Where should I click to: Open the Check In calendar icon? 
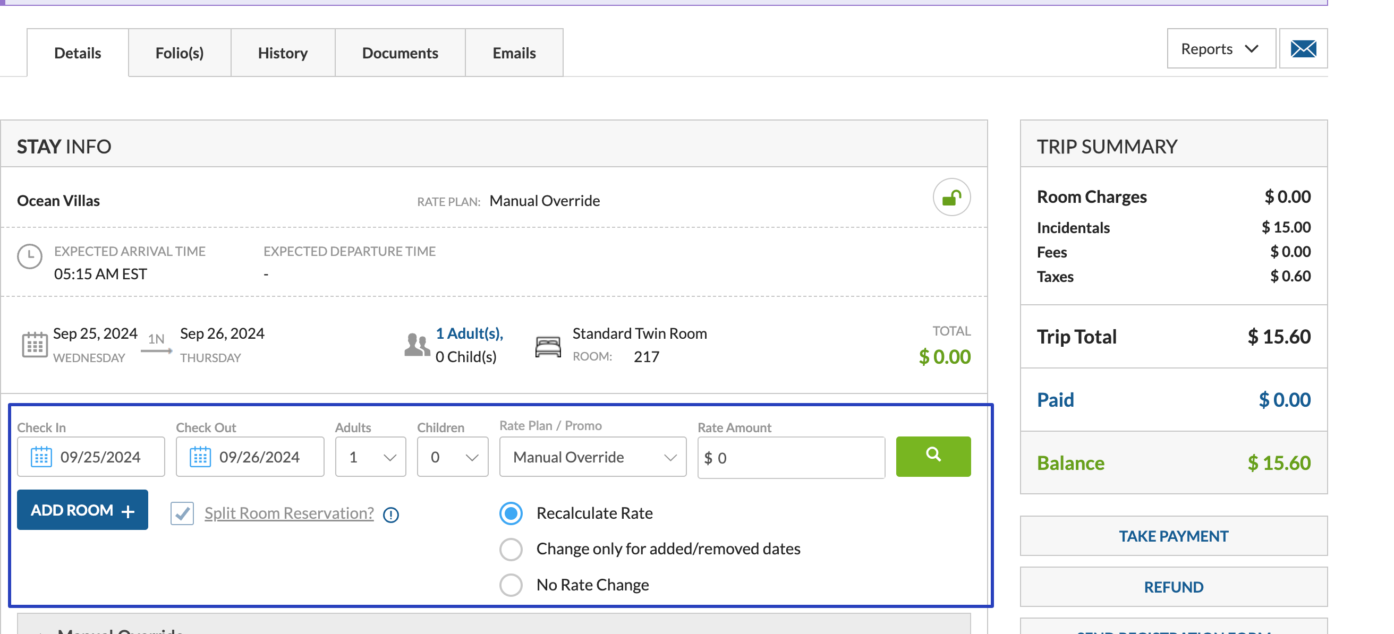(x=41, y=457)
